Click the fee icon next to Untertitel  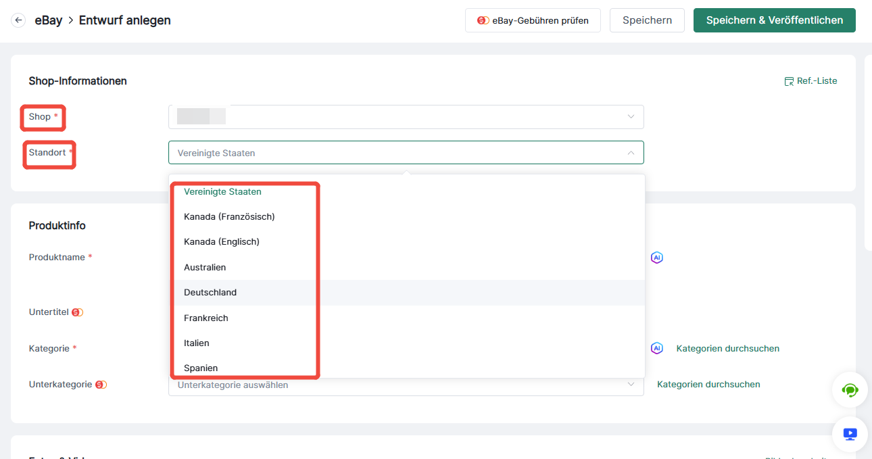[x=77, y=312]
